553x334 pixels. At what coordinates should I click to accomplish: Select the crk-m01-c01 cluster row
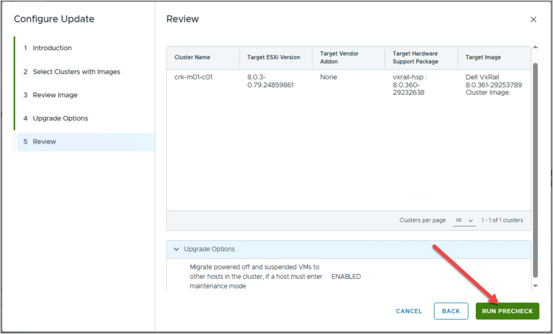click(x=193, y=77)
